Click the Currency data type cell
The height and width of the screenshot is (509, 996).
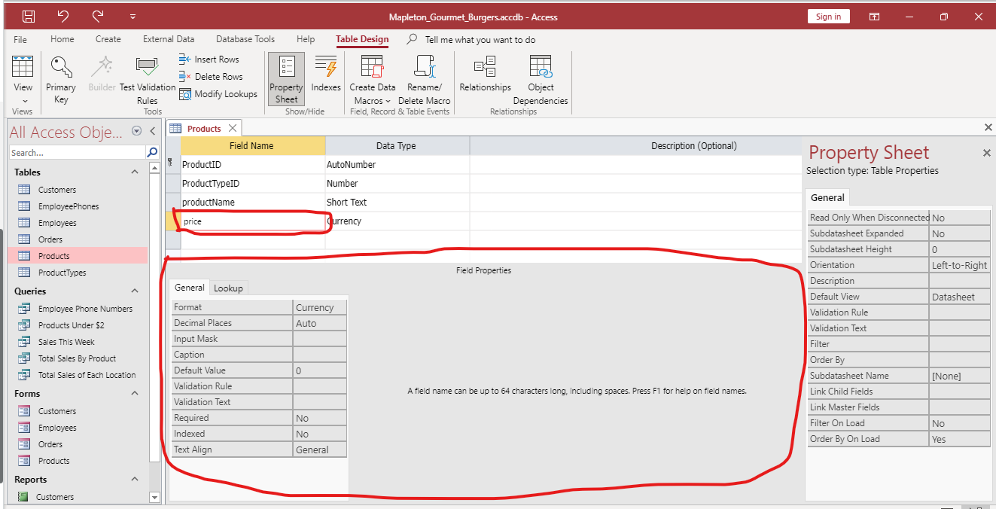click(x=397, y=221)
